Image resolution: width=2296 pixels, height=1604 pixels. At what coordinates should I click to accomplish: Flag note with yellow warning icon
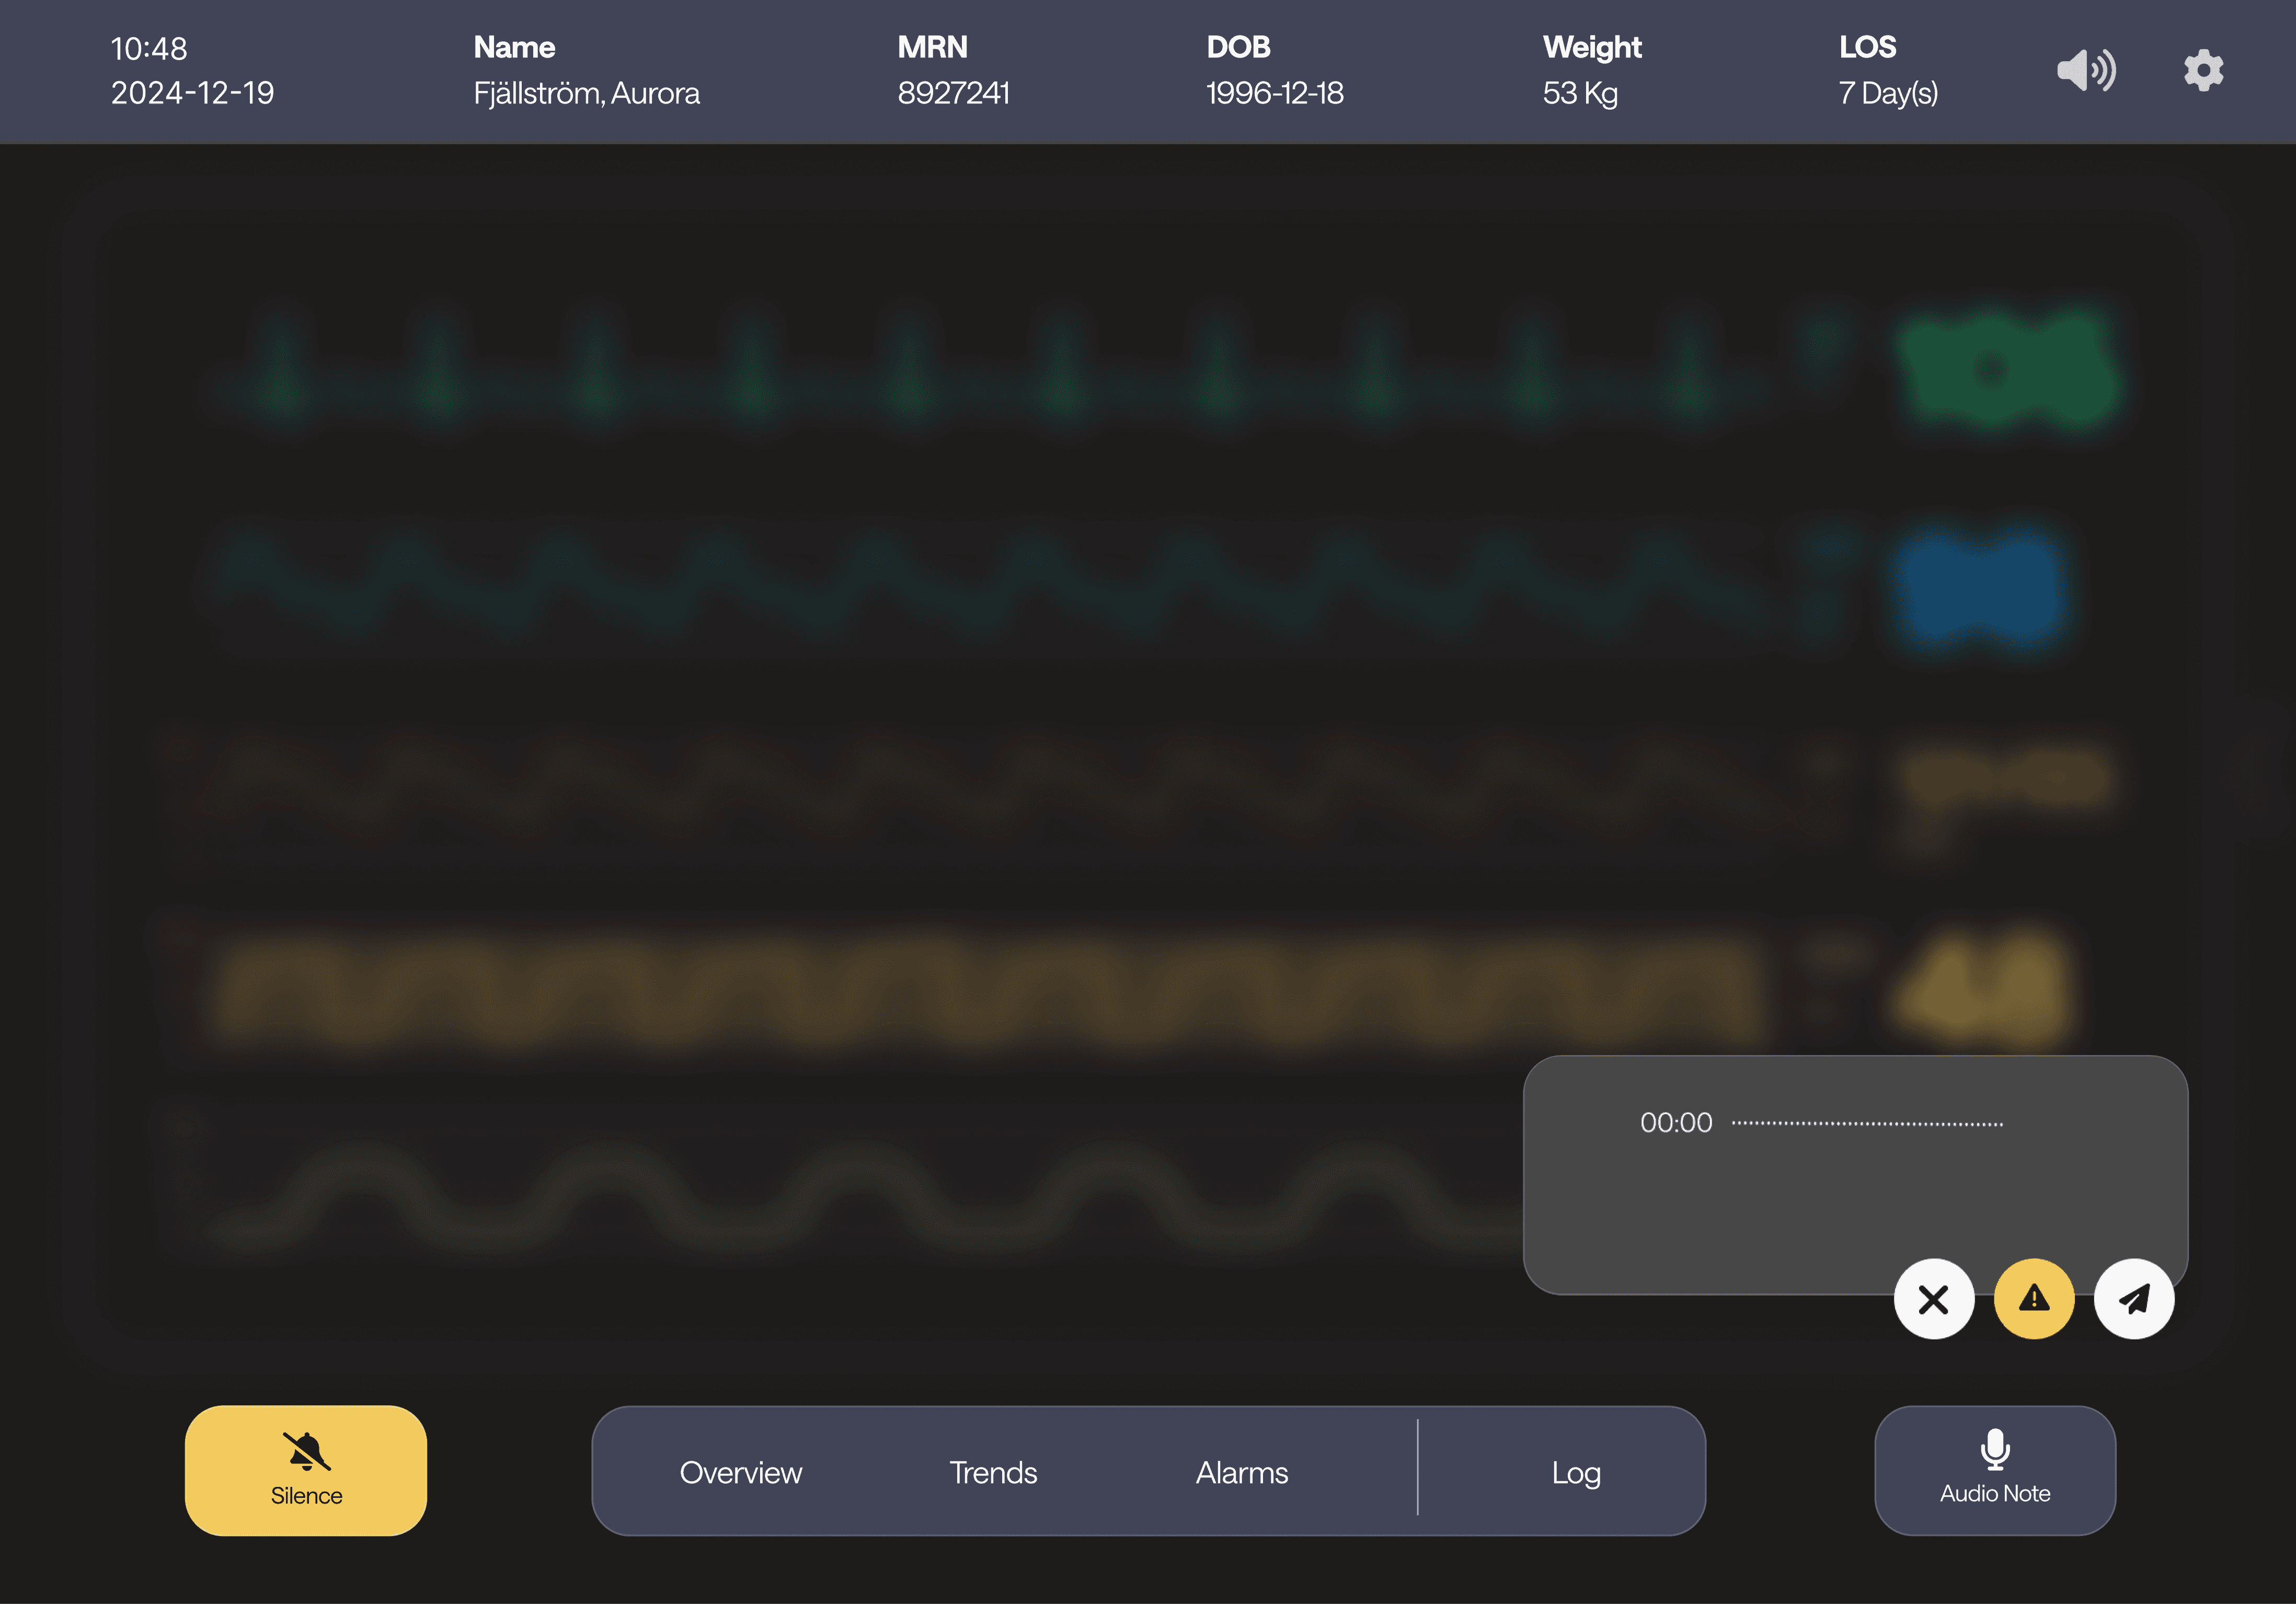click(x=2033, y=1299)
